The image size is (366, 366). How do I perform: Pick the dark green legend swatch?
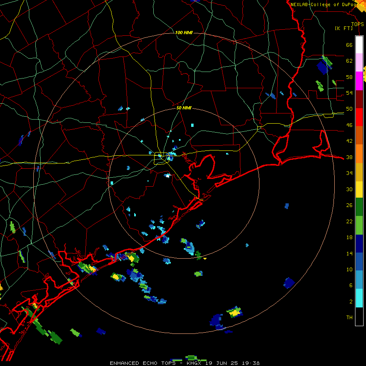coord(359,207)
